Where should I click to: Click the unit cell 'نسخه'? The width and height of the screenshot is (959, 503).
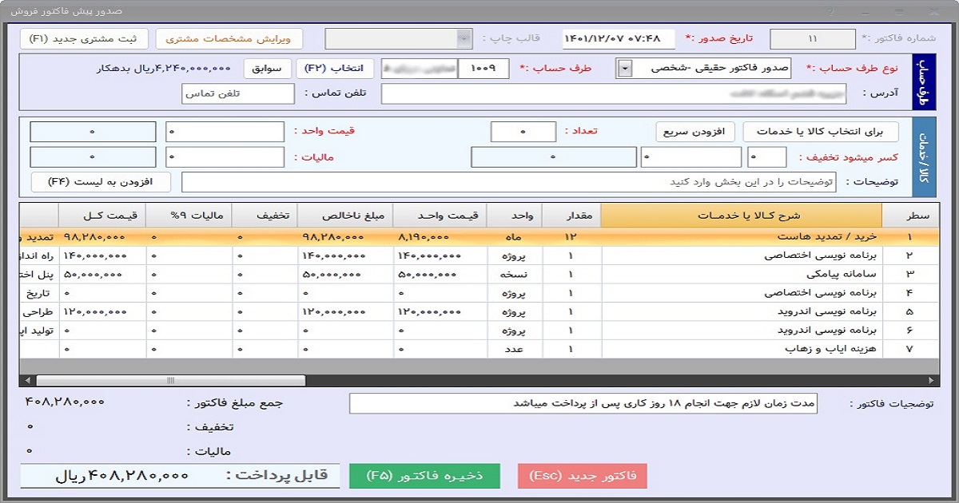[515, 274]
